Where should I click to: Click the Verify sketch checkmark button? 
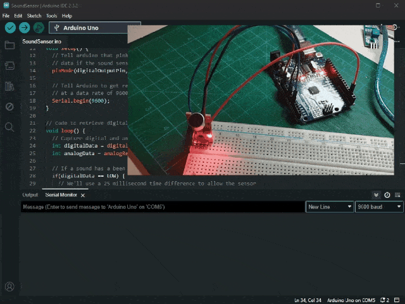tap(10, 28)
